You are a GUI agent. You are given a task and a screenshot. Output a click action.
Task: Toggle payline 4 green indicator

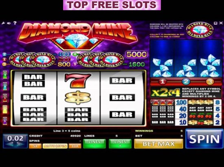[5, 75]
